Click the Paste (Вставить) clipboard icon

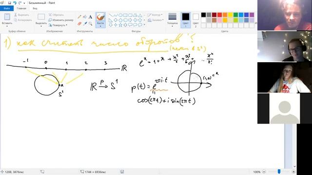pyautogui.click(x=7, y=17)
